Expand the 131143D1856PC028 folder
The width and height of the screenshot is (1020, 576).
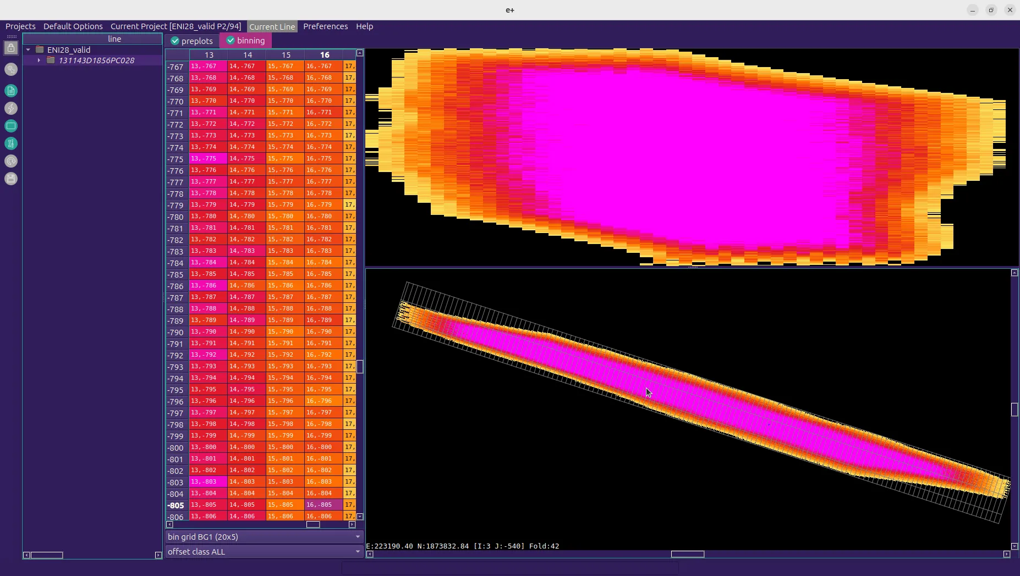[39, 60]
